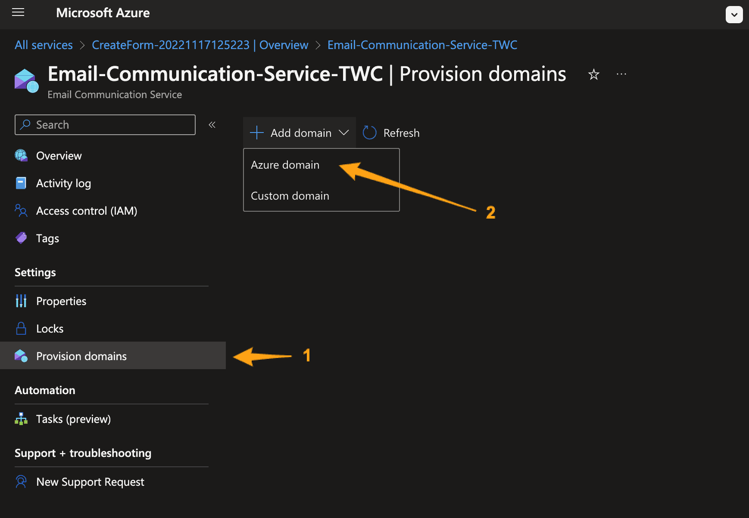
Task: Open the hamburger portal menu
Action: (x=18, y=13)
